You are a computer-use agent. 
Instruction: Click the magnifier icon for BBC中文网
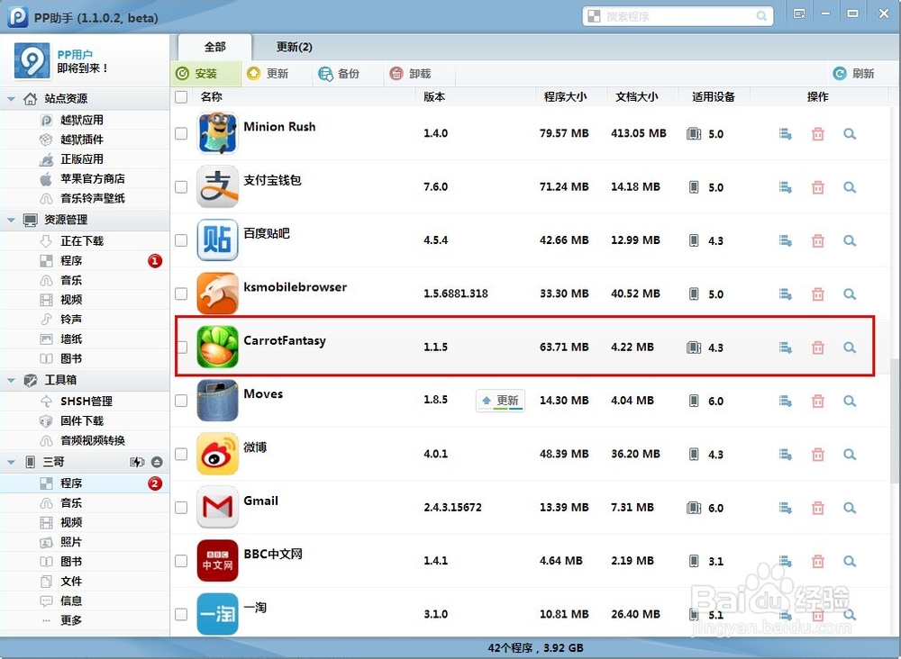tap(850, 561)
